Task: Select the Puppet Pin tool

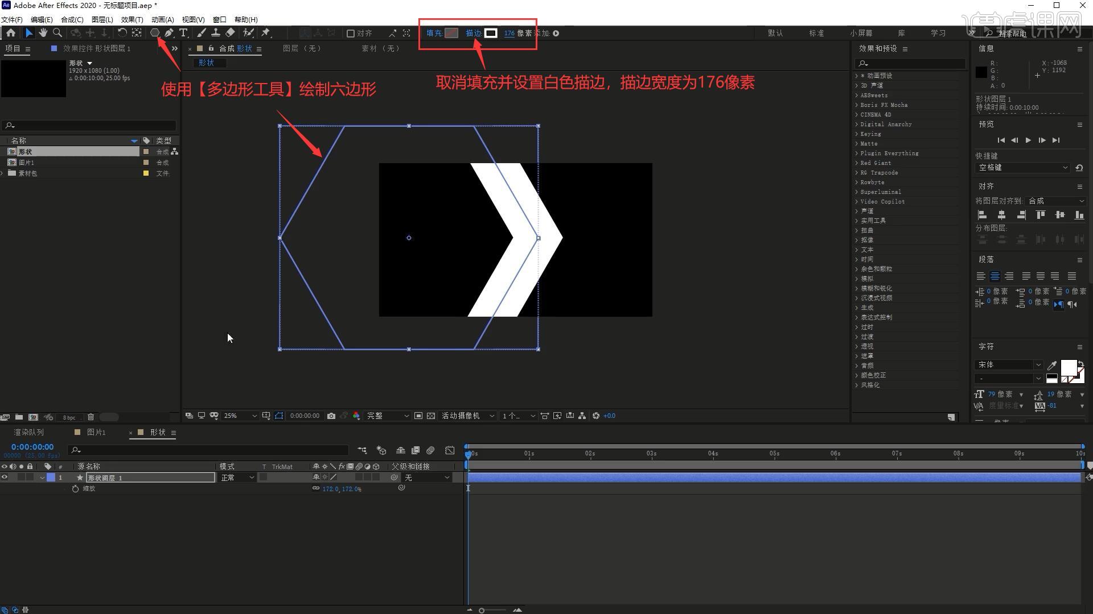Action: (x=266, y=33)
